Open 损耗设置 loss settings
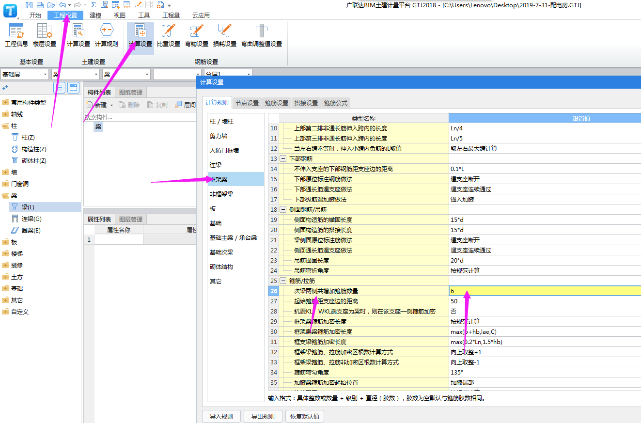This screenshot has width=641, height=423. (225, 35)
